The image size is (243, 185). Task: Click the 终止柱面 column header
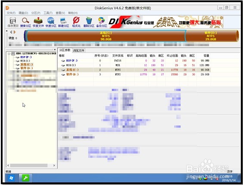(x=172, y=56)
